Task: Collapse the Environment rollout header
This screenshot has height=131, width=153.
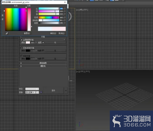Action: (x=43, y=37)
